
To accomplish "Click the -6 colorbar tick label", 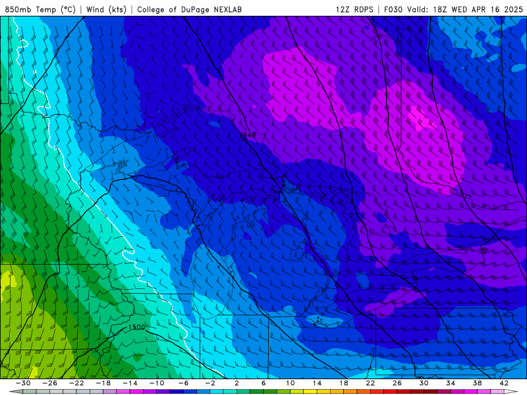I will (x=183, y=383).
